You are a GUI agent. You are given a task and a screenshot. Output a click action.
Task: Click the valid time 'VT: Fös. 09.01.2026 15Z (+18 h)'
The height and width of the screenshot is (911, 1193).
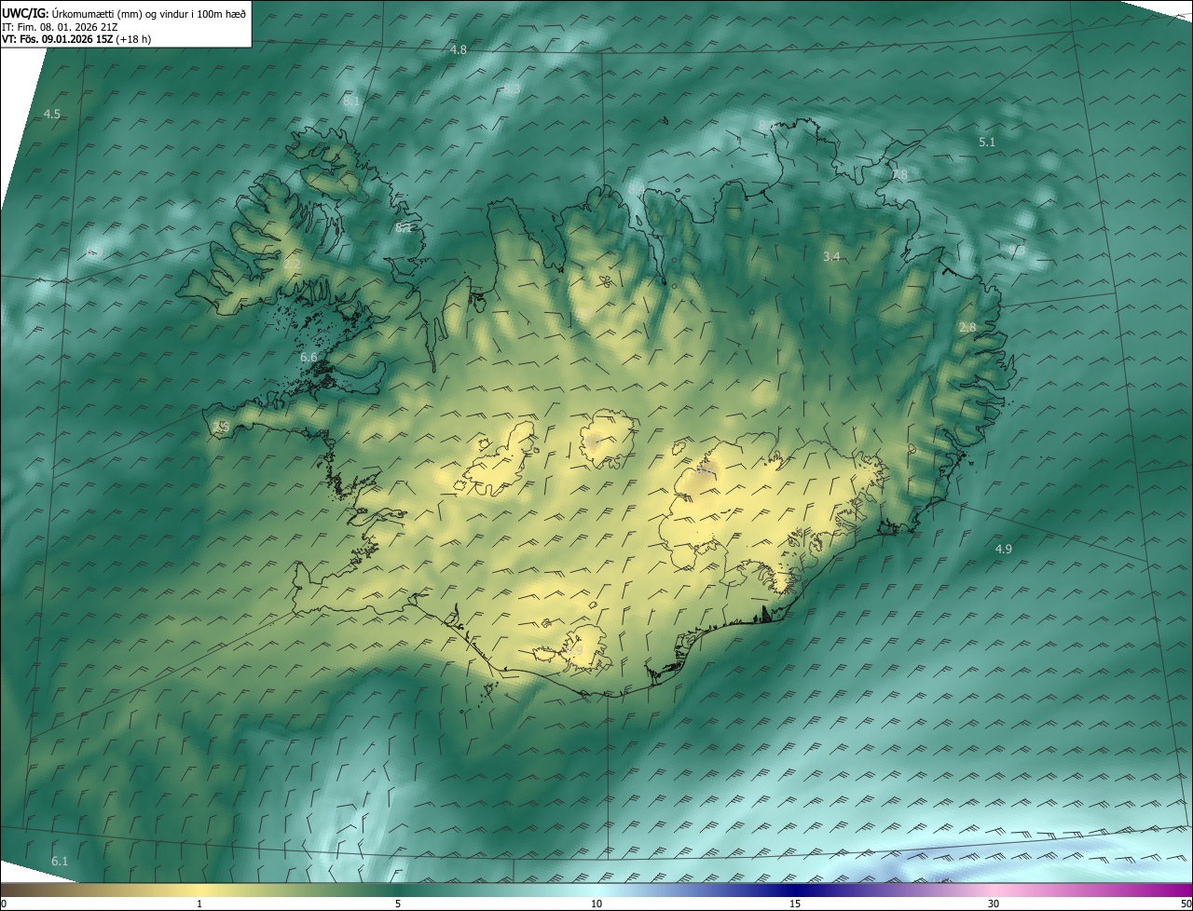[x=75, y=39]
